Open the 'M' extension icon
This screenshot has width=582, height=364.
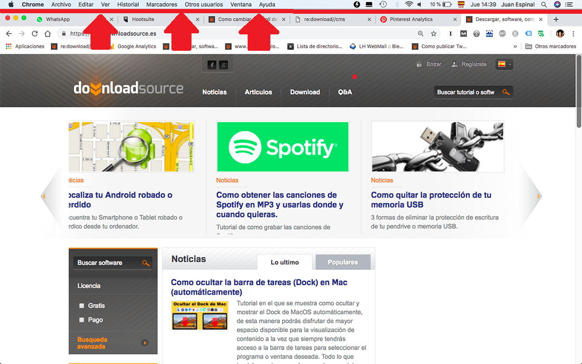463,33
